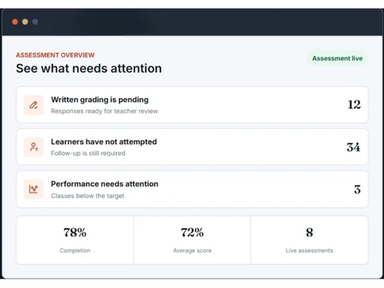Select the 72% Average score stat tile
The height and width of the screenshot is (288, 384).
[192, 240]
